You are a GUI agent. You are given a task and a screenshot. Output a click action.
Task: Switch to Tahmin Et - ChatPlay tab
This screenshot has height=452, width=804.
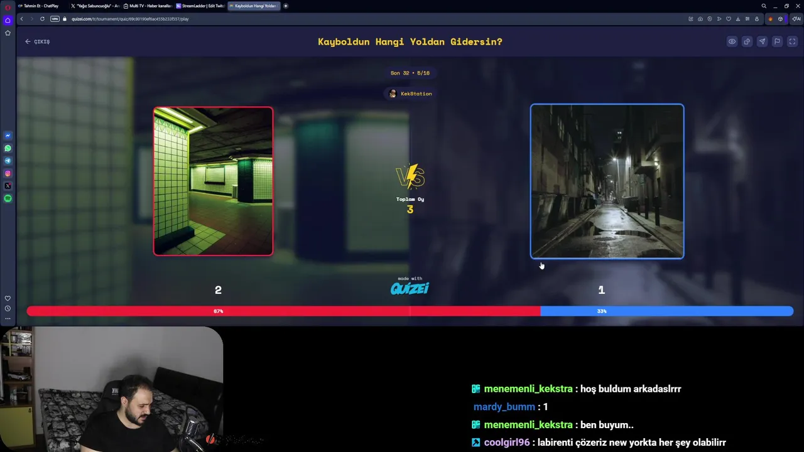pyautogui.click(x=41, y=6)
